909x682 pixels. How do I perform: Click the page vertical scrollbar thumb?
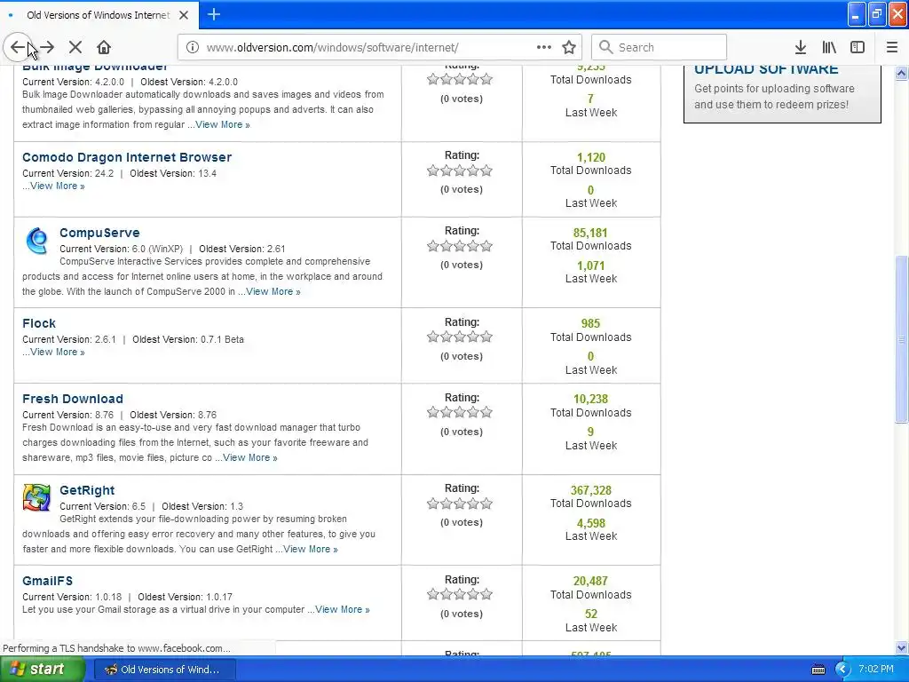click(901, 338)
